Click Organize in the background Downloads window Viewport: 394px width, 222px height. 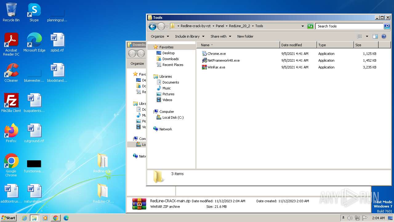pyautogui.click(x=137, y=64)
